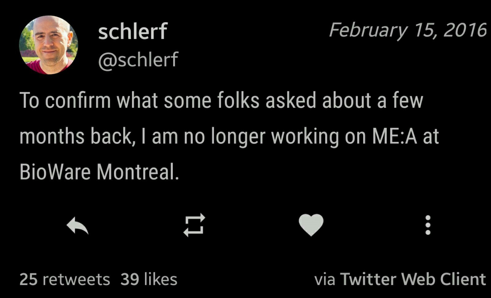Click the February 15, 2016 timestamp

coord(408,30)
